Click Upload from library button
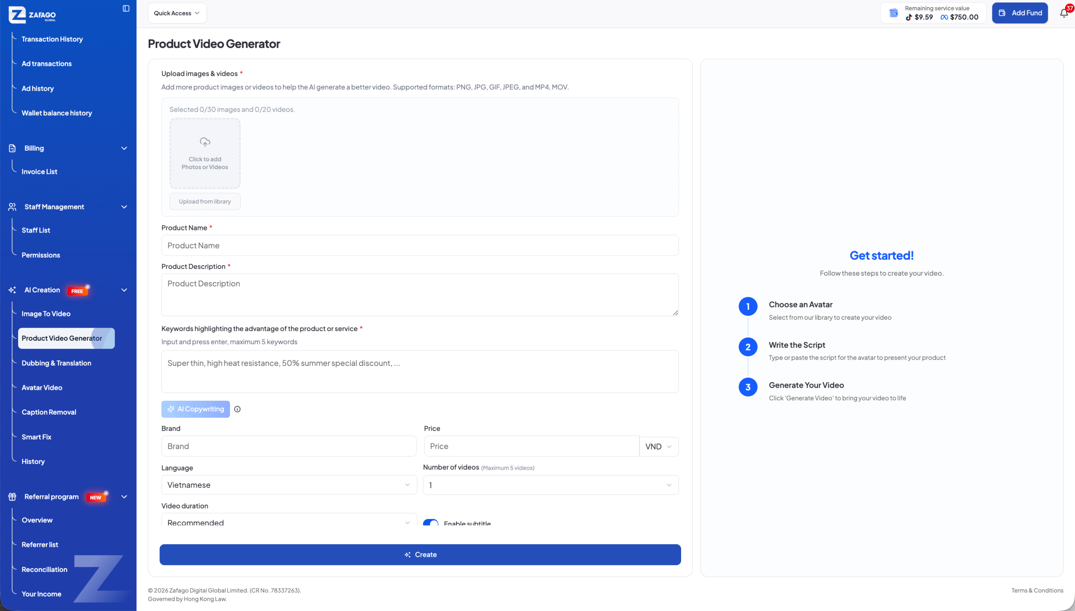Image resolution: width=1075 pixels, height=611 pixels. 205,201
